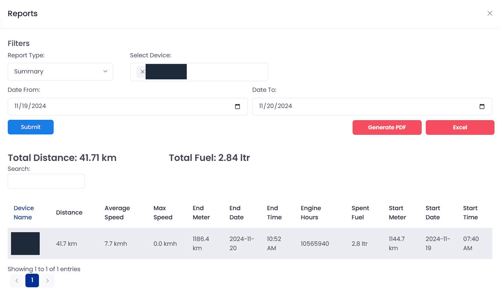Screen dimensions: 500x295
Task: Open the Date To calendar picker icon
Action: coord(482,107)
